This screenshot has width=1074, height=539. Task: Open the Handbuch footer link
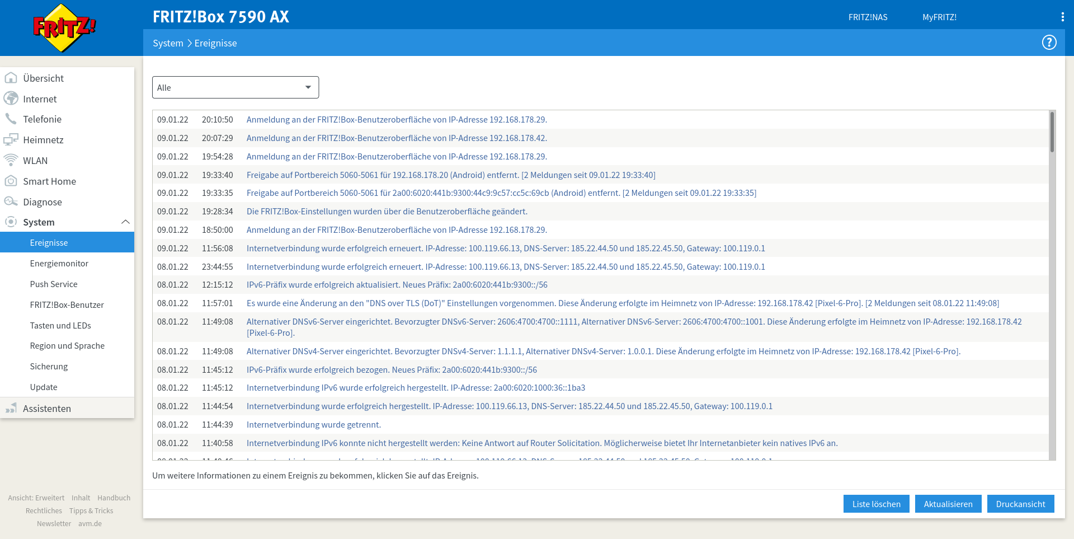114,498
